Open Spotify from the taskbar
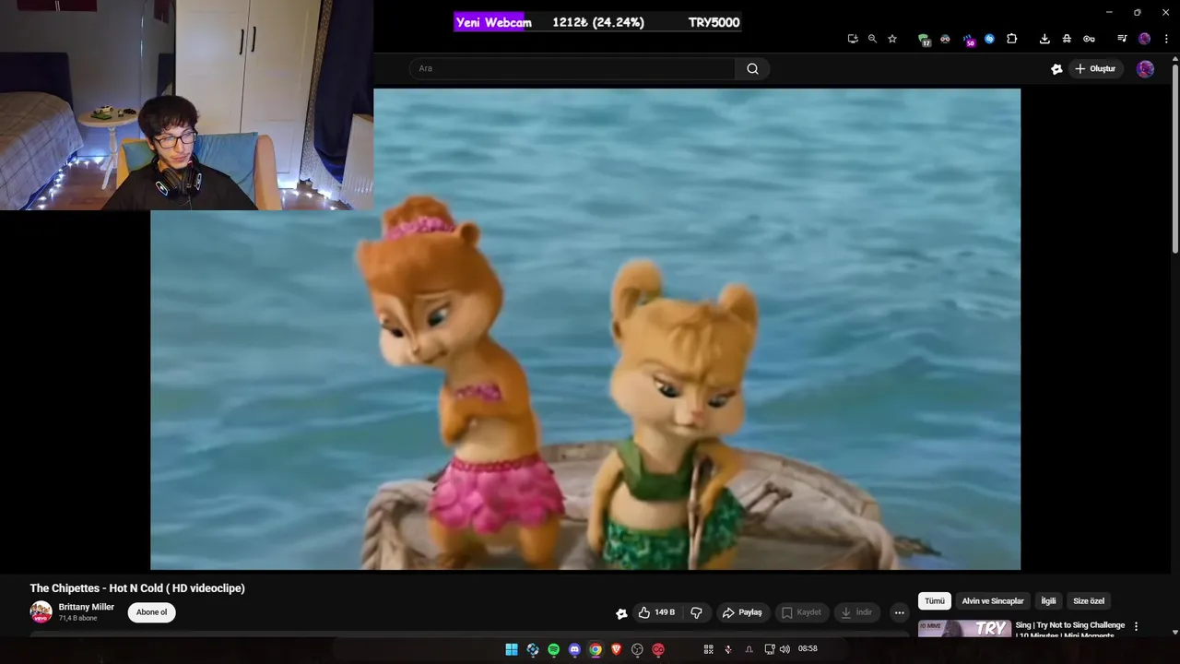This screenshot has width=1180, height=664. coord(553,649)
